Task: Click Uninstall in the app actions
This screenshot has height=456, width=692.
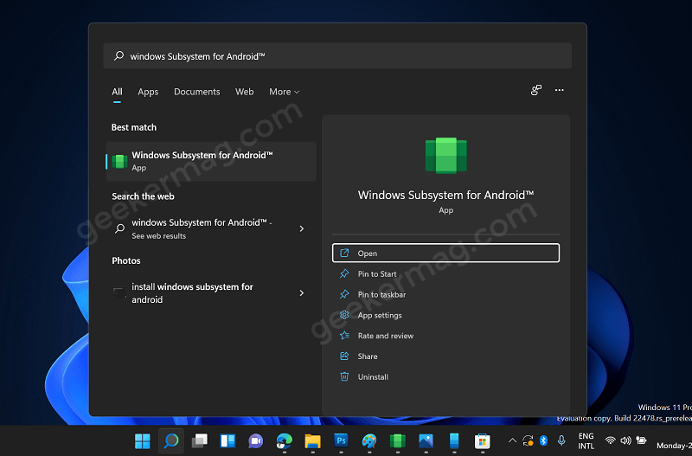Action: point(445,376)
